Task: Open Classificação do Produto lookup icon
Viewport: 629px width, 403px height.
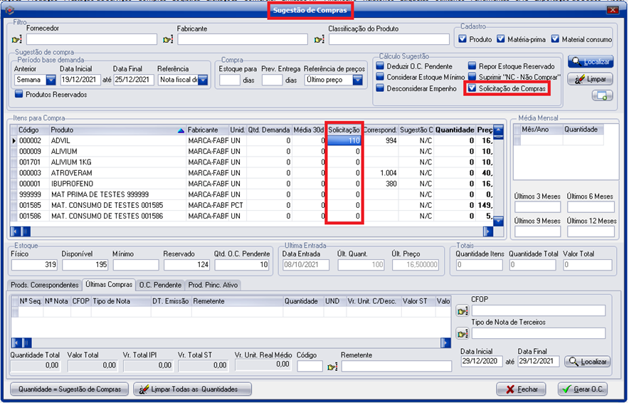Action: (x=320, y=39)
